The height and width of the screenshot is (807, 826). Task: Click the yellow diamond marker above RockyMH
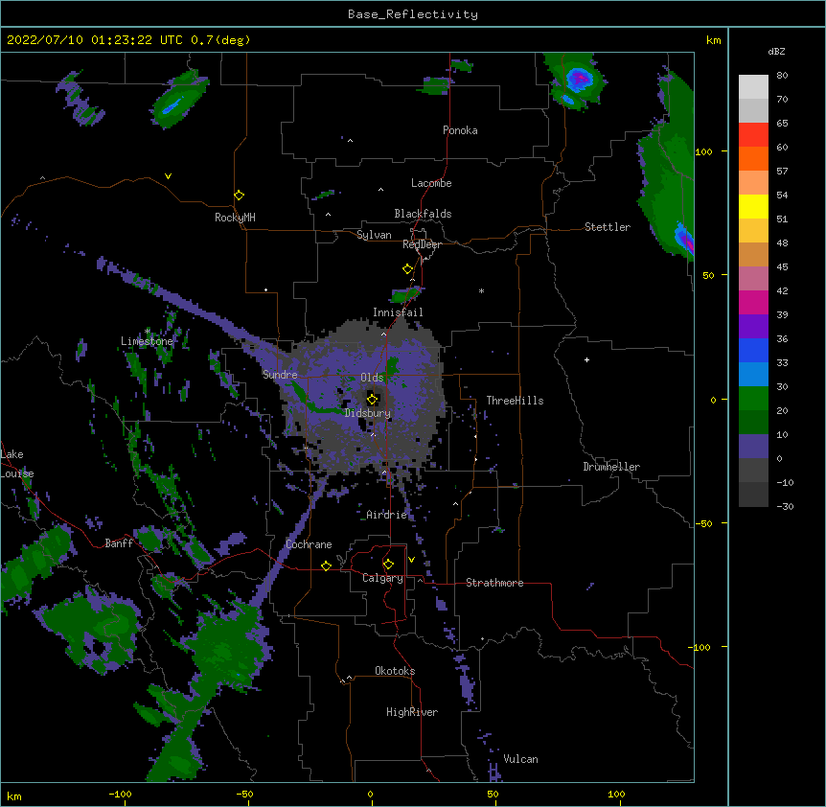[240, 196]
